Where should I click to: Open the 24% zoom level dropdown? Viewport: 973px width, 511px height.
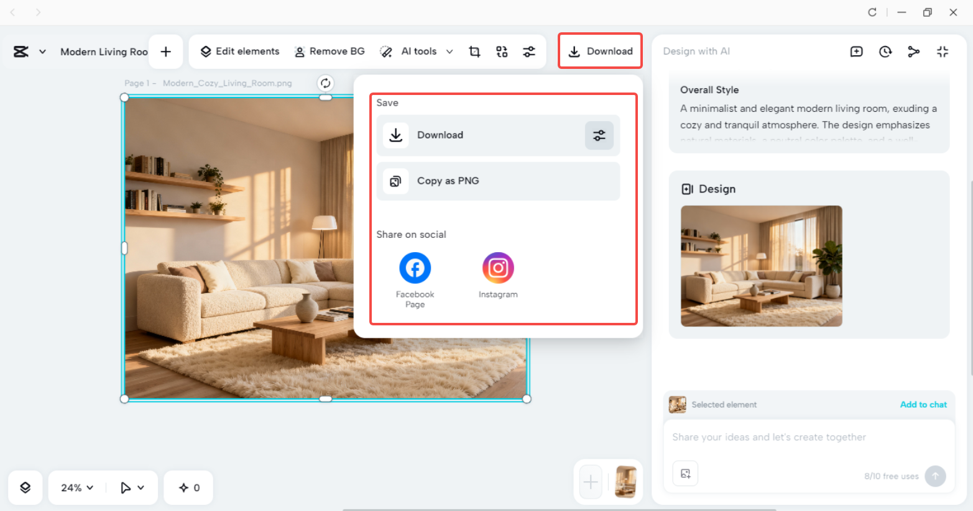tap(75, 487)
